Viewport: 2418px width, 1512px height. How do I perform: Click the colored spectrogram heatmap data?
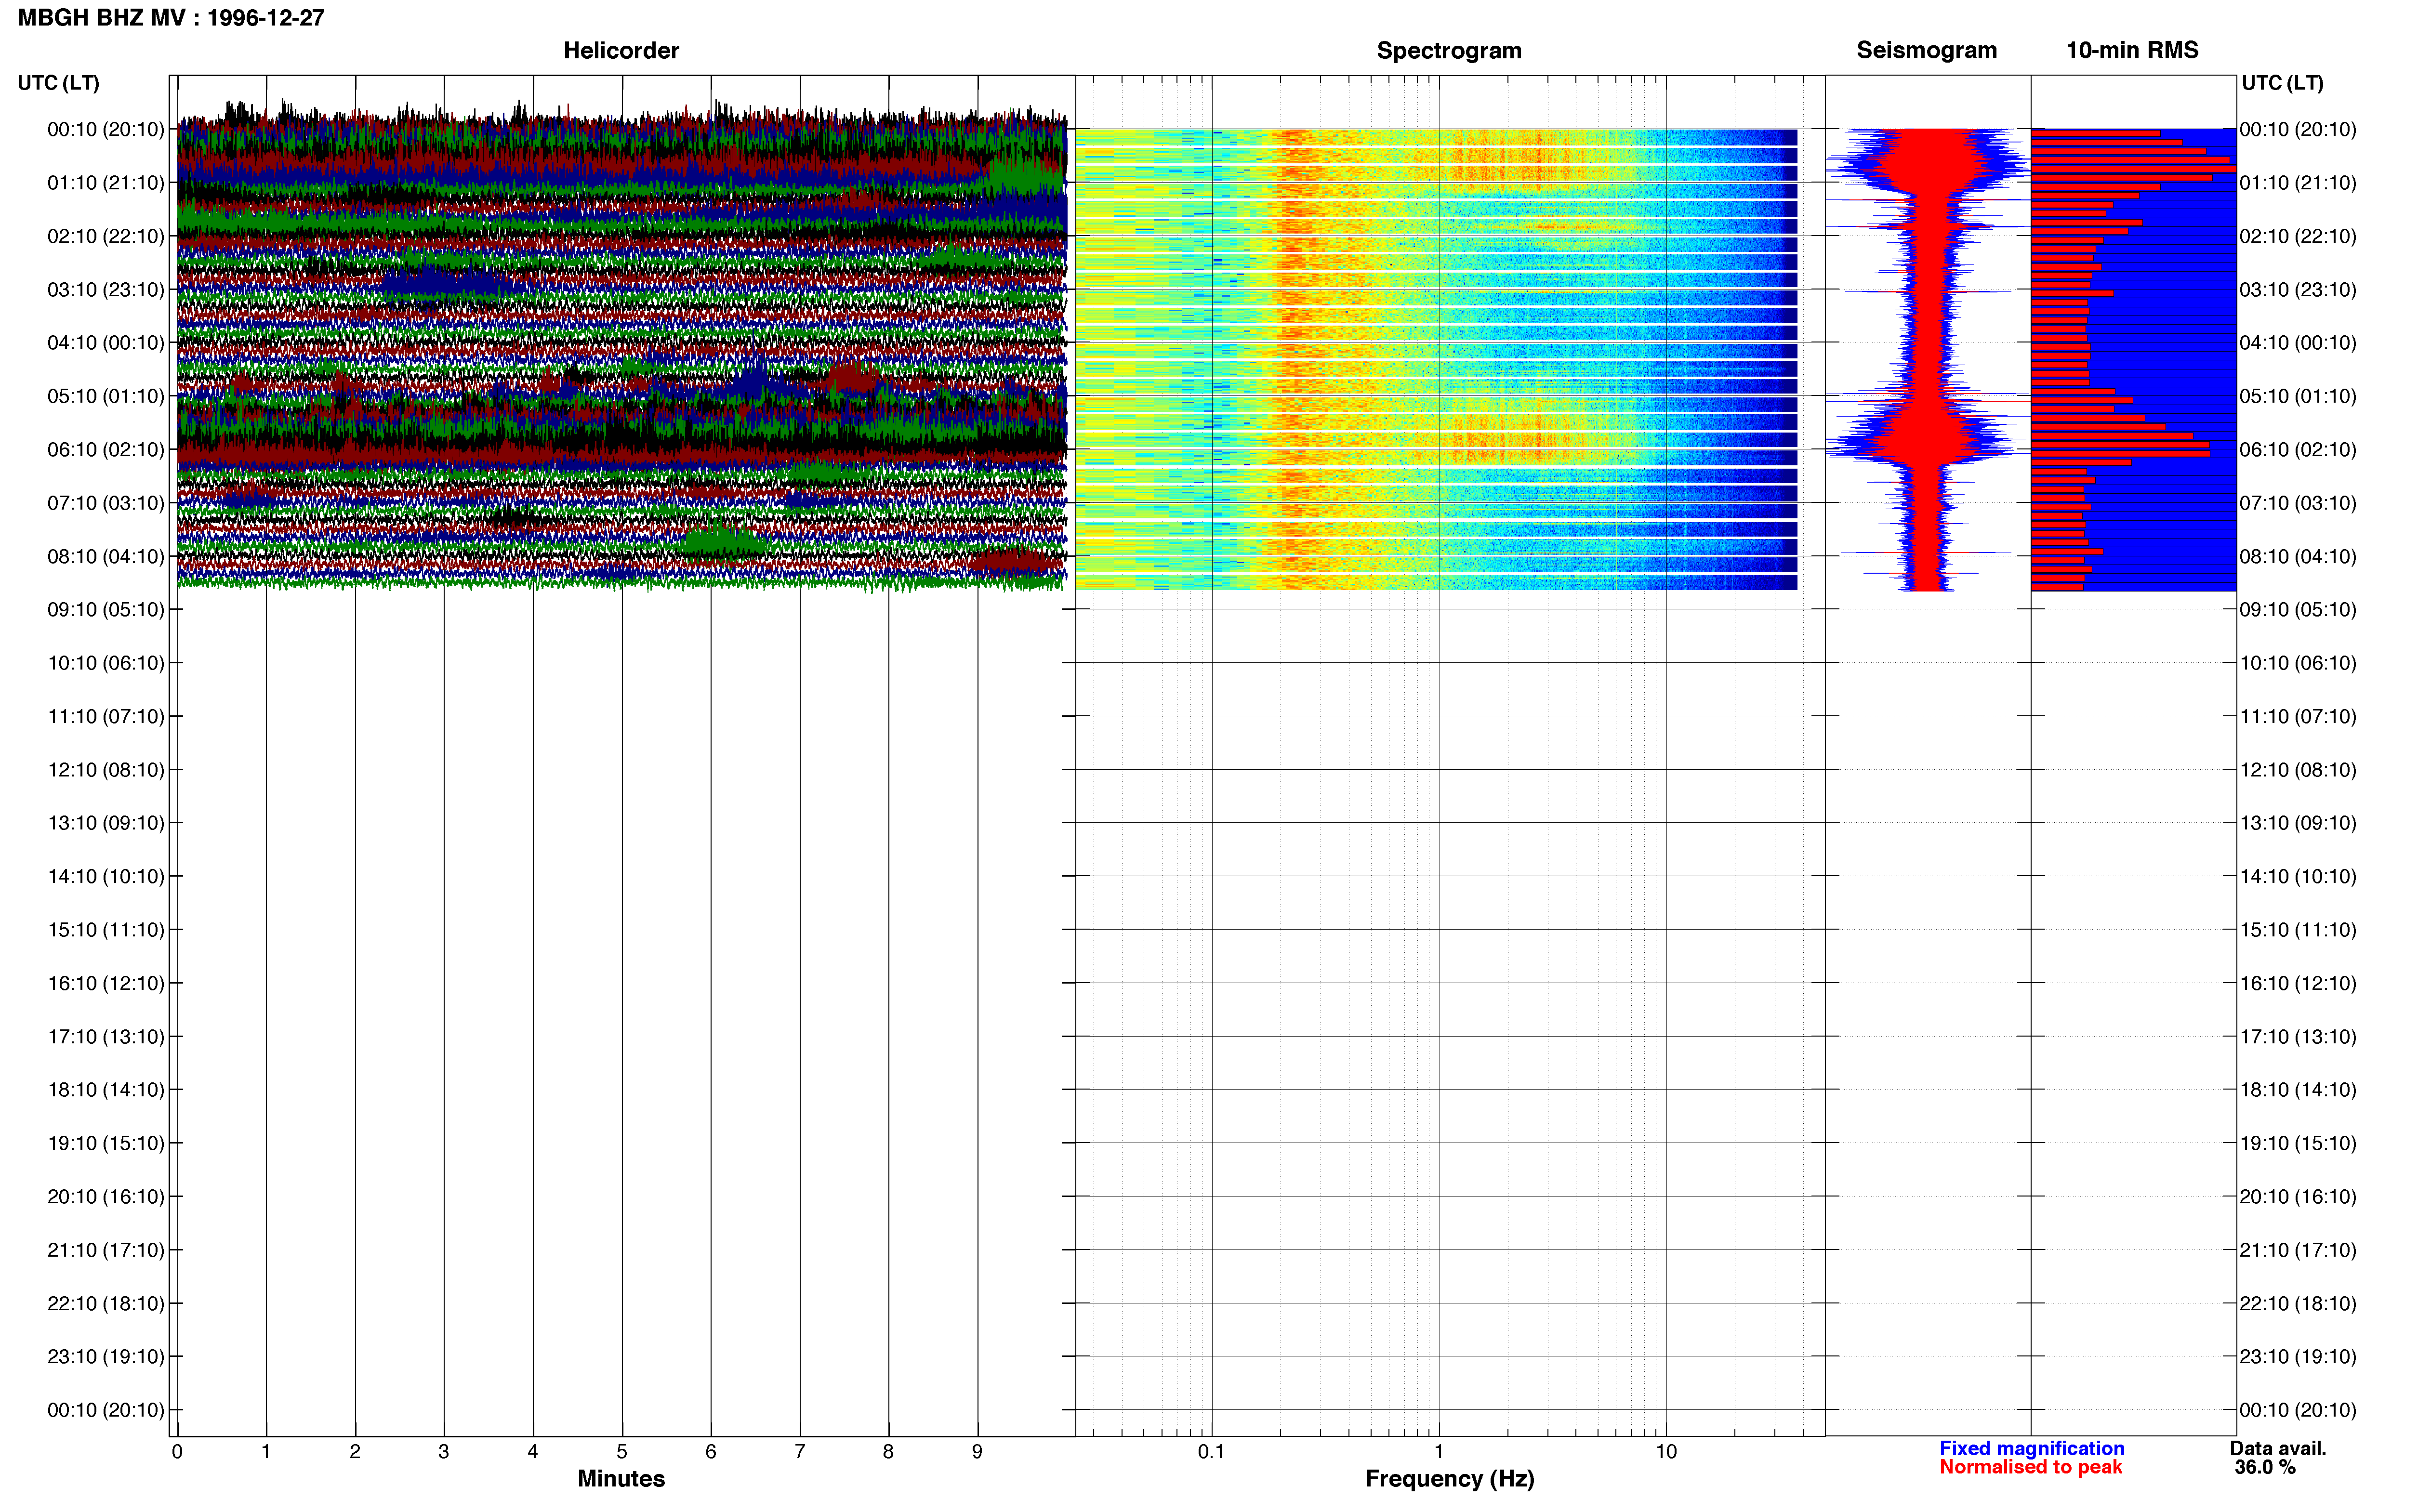click(1436, 359)
